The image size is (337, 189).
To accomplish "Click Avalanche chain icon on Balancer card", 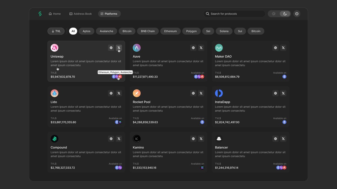I will tap(284, 168).
